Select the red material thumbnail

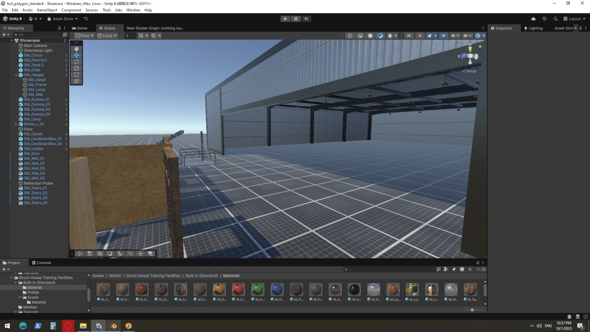click(238, 290)
